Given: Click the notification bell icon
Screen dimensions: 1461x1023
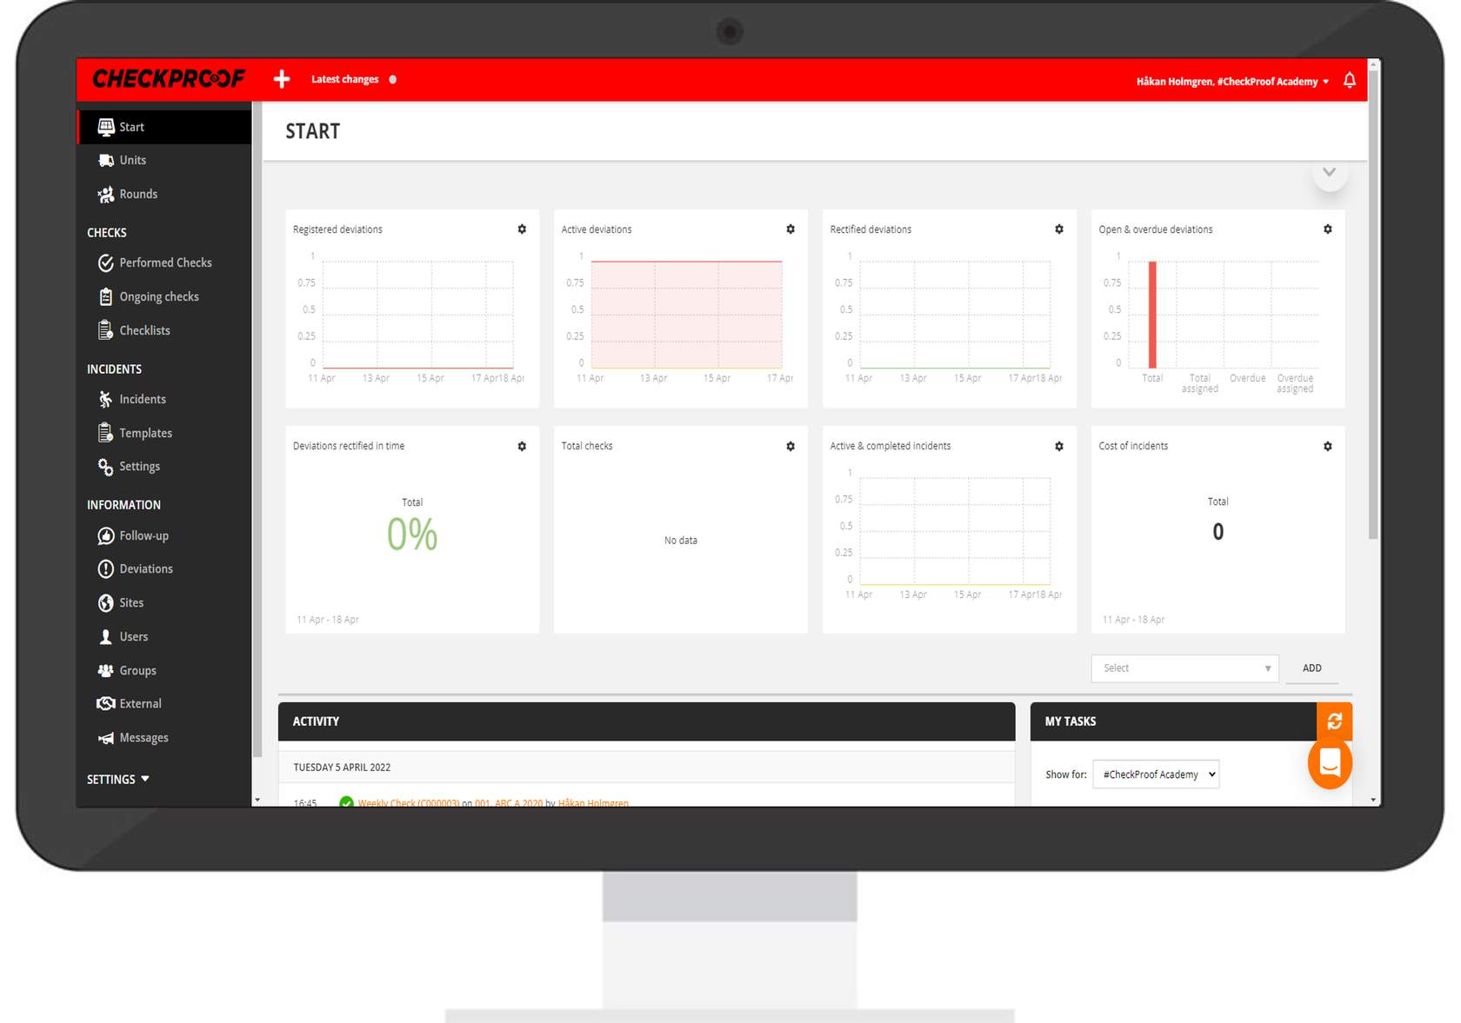Looking at the screenshot, I should [x=1349, y=80].
